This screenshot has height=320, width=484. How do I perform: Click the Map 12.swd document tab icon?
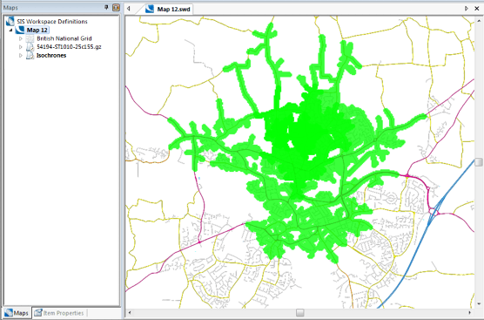pyautogui.click(x=150, y=9)
